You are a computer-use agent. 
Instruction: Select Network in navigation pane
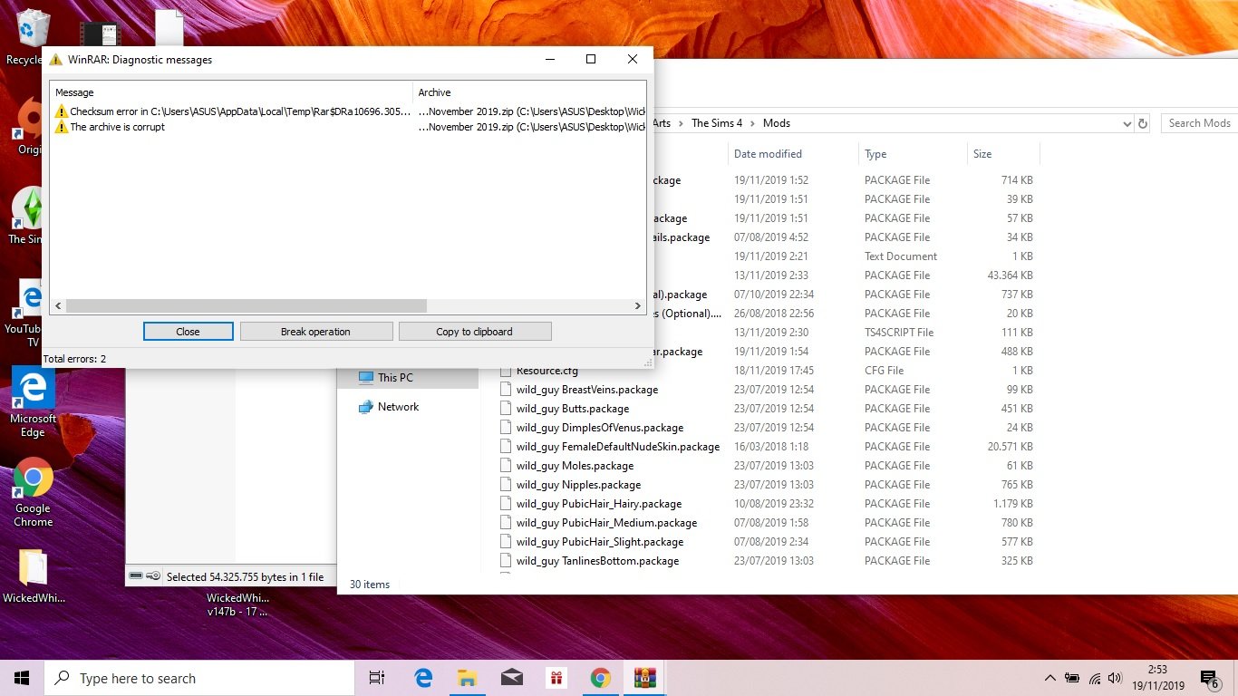pos(398,407)
